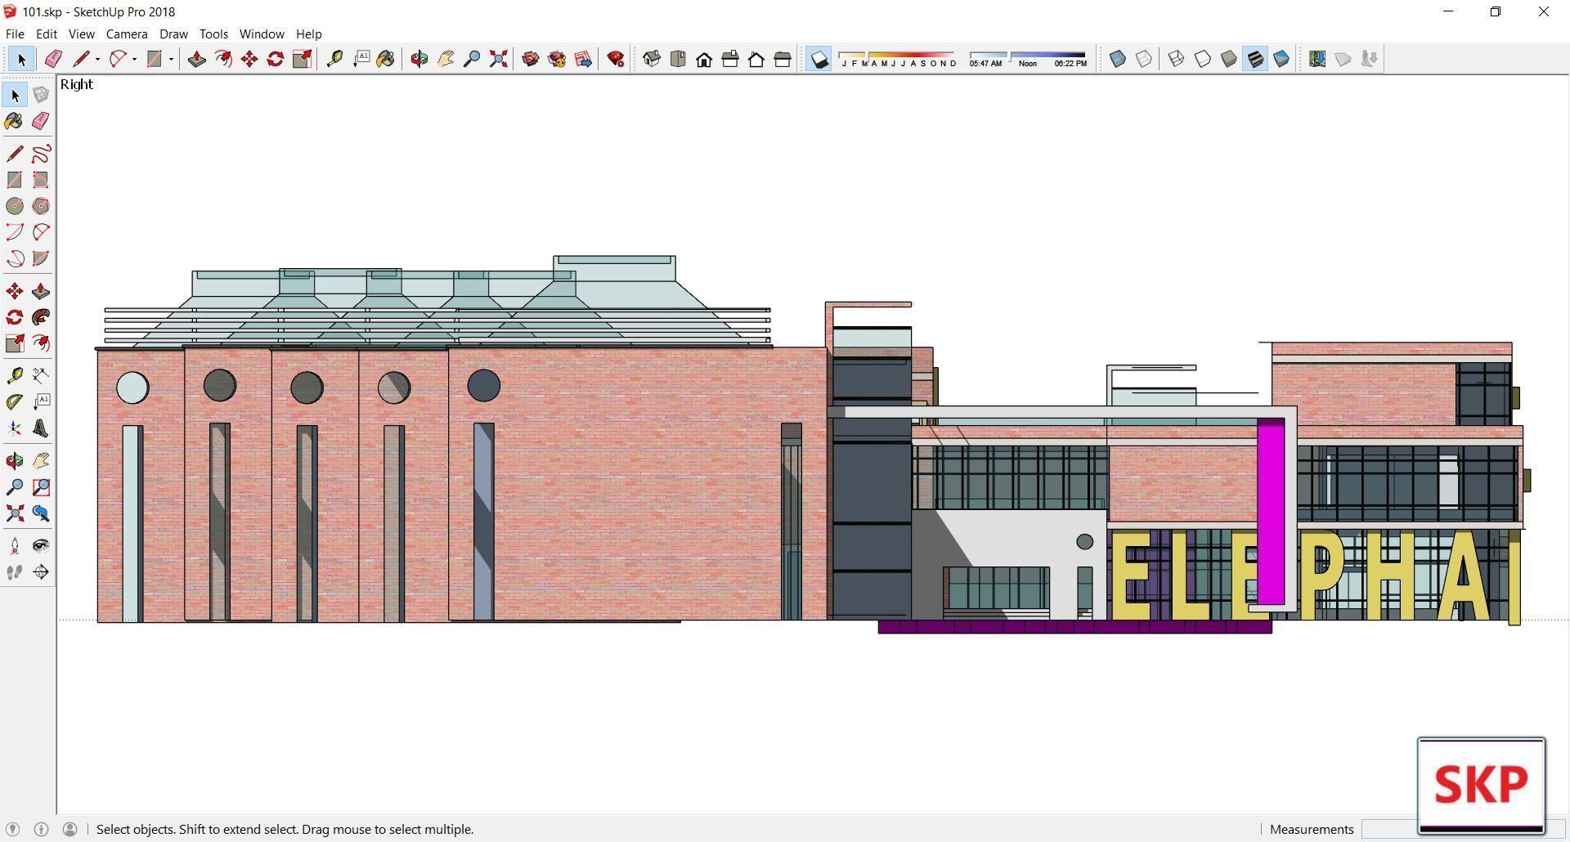
Task: Select the Axes tool in side toolbar
Action: [15, 428]
